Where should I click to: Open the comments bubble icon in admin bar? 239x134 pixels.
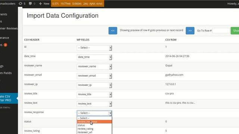(x=30, y=3)
